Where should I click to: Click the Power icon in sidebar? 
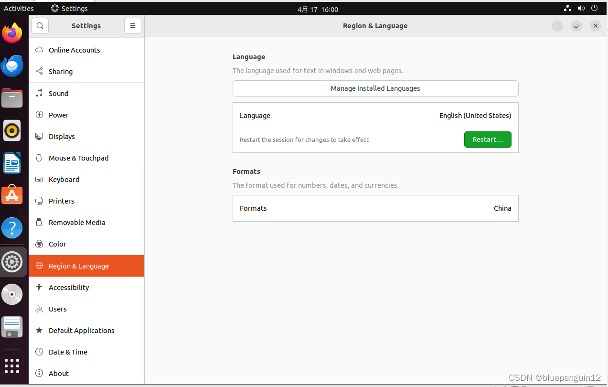(39, 115)
